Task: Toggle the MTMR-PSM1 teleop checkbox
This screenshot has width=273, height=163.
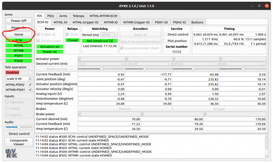Action: (30, 90)
